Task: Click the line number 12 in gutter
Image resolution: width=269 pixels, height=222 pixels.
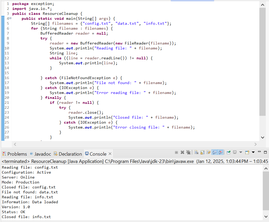Action: click(x=7, y=58)
